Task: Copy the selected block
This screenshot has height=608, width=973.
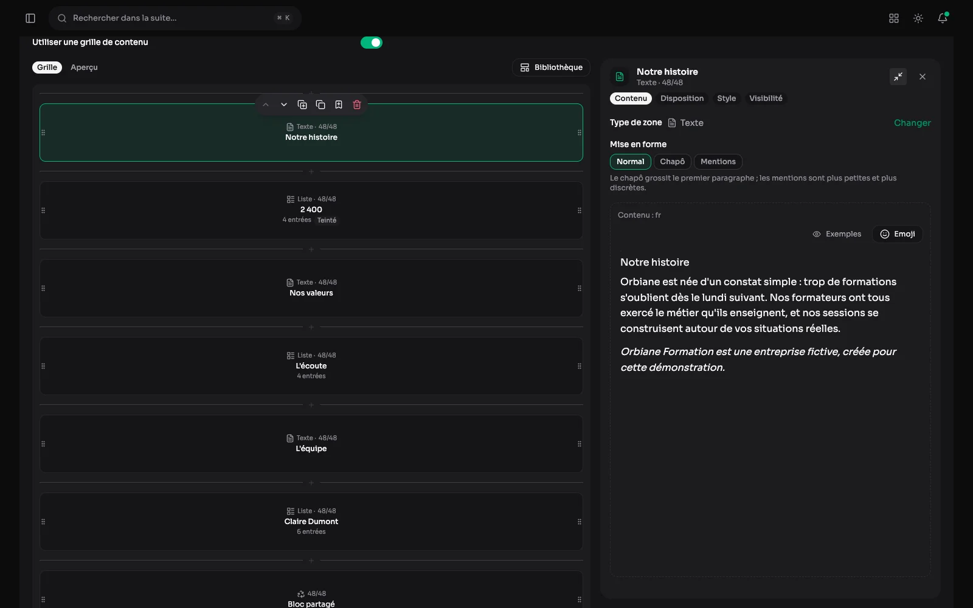Action: pyautogui.click(x=320, y=105)
